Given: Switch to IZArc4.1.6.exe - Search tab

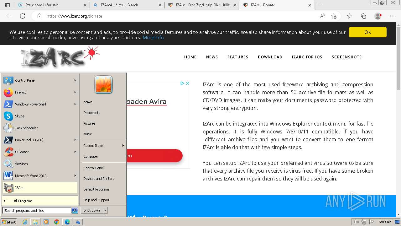Looking at the screenshot, I should coord(127,5).
